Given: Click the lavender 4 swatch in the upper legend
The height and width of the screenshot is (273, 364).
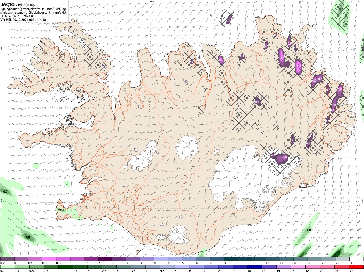Looking at the screenshot, I should coord(161,259).
